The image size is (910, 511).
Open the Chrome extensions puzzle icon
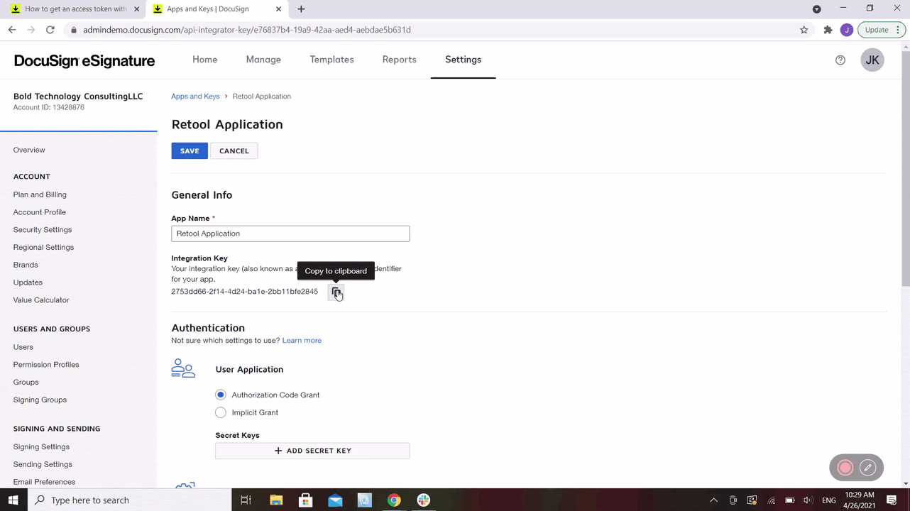click(x=828, y=30)
